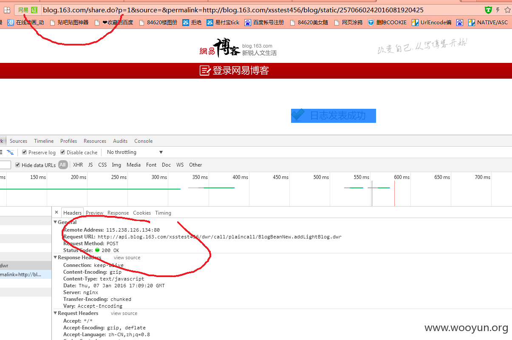Open the 拒绝 bookmark
The image size is (512, 340).
coord(192,23)
